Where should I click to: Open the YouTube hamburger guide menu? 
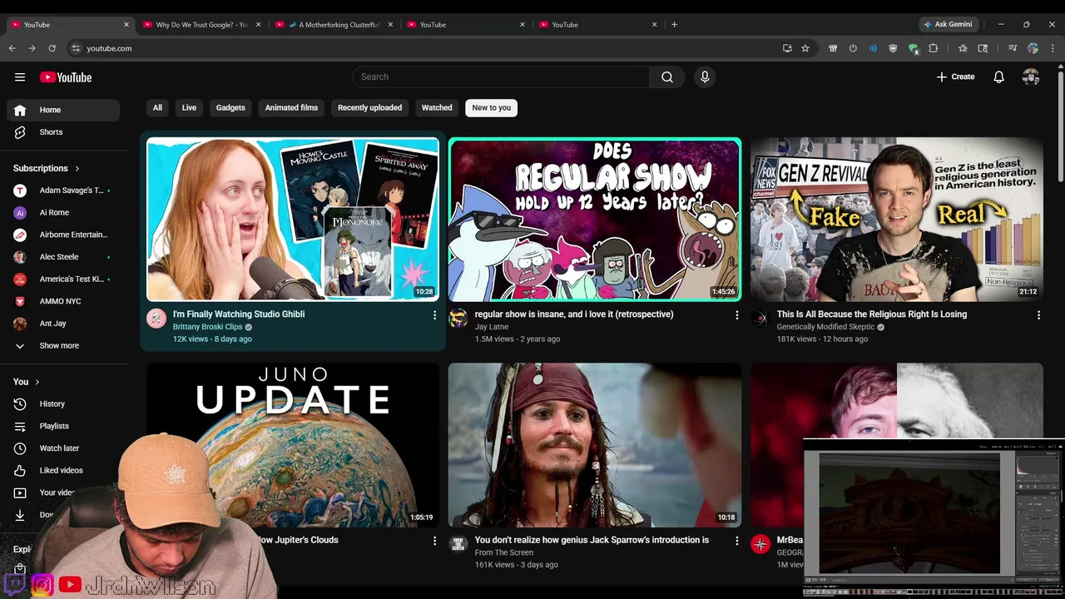(20, 77)
